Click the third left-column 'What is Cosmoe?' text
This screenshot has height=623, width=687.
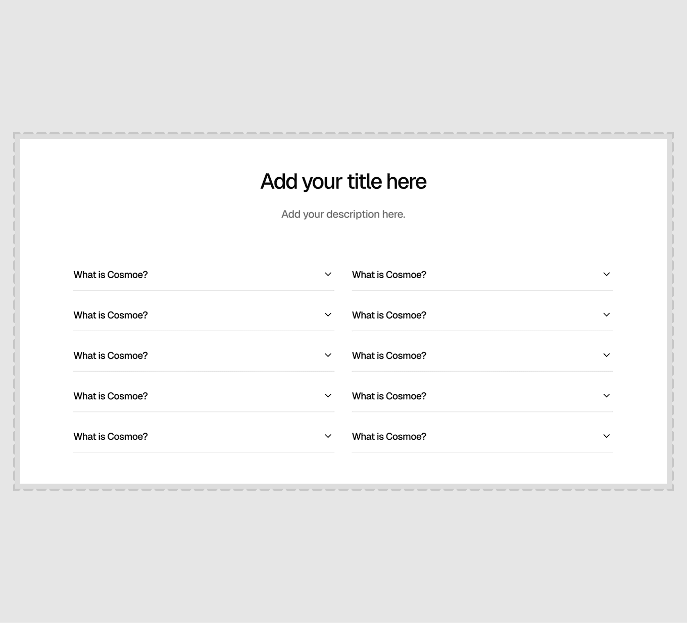click(x=111, y=355)
